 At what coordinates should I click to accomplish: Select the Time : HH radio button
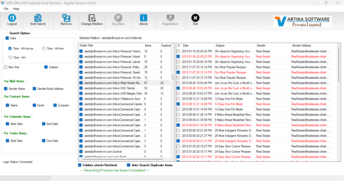(10, 58)
